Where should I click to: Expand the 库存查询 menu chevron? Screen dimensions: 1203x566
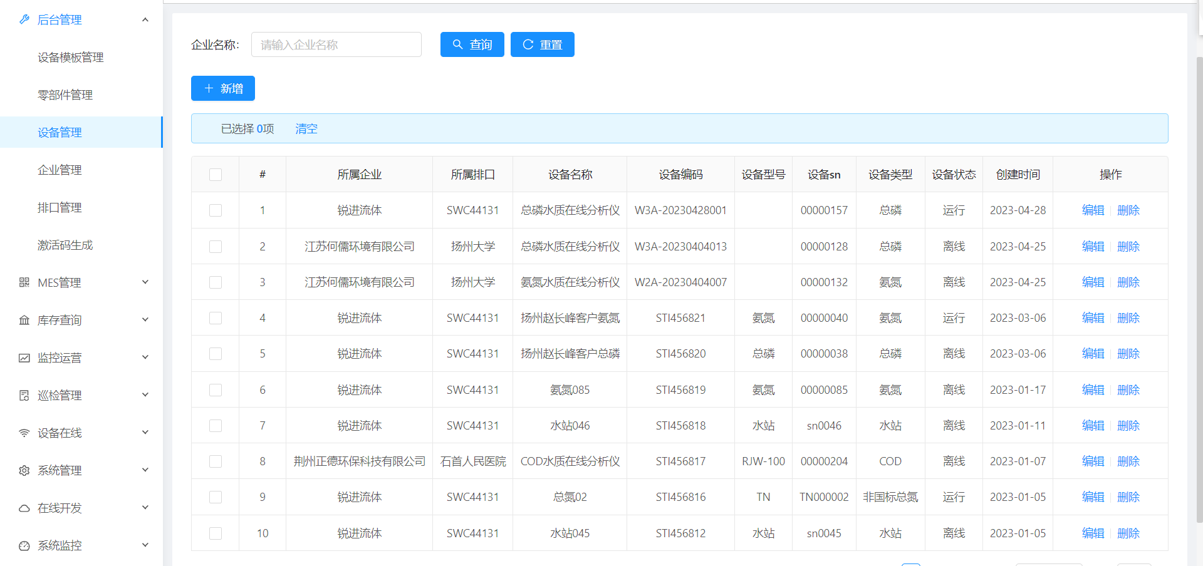[x=145, y=320]
